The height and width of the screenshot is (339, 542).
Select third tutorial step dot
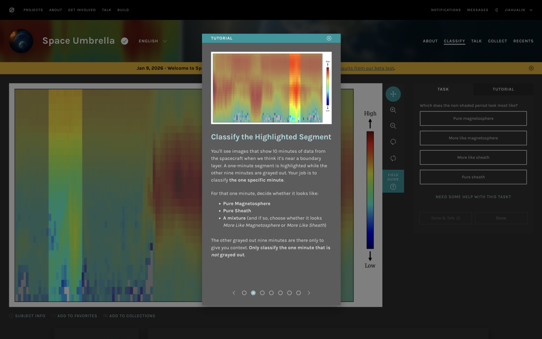tap(263, 293)
